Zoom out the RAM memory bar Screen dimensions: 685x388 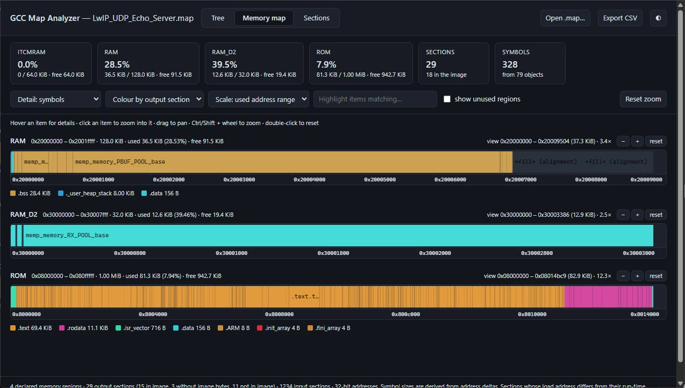click(x=623, y=141)
